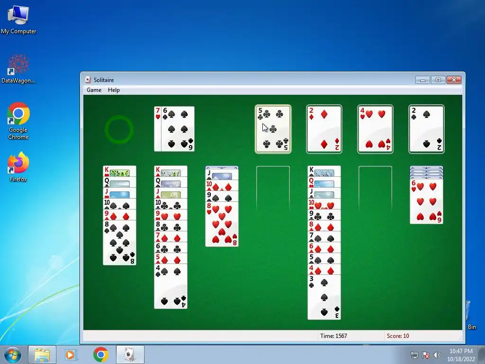Image resolution: width=485 pixels, height=364 pixels.
Task: Open the taskbar clock showing 10:47 PM
Action: click(461, 355)
